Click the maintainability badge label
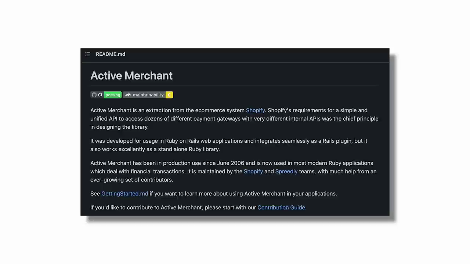470x264 pixels. click(148, 95)
